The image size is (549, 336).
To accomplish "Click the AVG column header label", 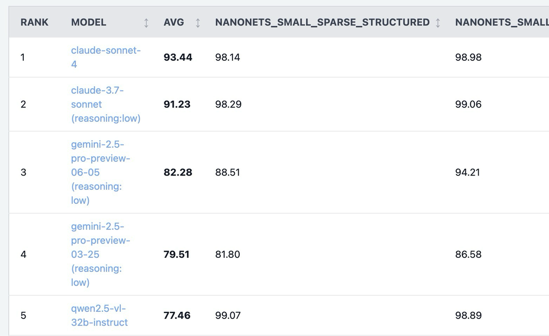I will tap(174, 22).
